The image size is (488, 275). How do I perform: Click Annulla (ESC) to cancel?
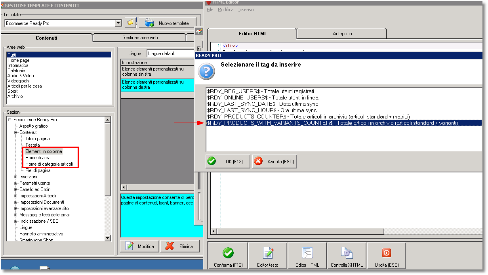274,161
